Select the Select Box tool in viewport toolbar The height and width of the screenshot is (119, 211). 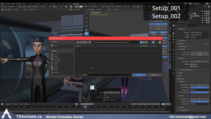pyautogui.click(x=86, y=14)
